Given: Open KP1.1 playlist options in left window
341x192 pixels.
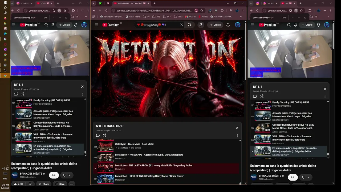Looking at the screenshot, I should [x=82, y=94].
